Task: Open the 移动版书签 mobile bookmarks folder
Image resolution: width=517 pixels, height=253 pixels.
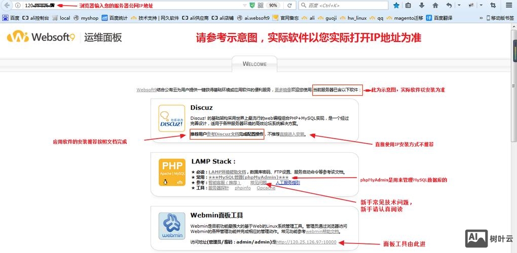Action: [500, 18]
